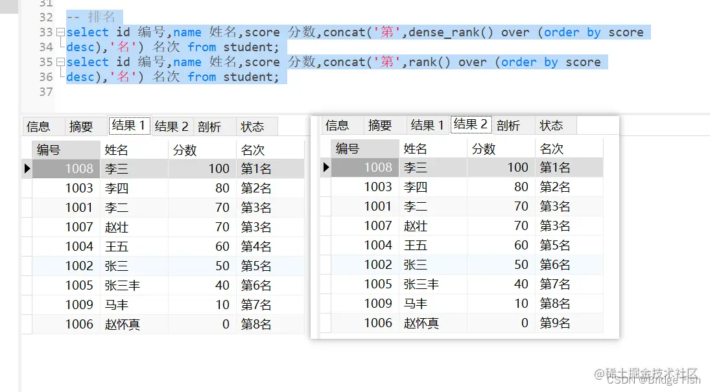The width and height of the screenshot is (710, 392).
Task: Click line number 37 in the gutter
Action: 46,92
